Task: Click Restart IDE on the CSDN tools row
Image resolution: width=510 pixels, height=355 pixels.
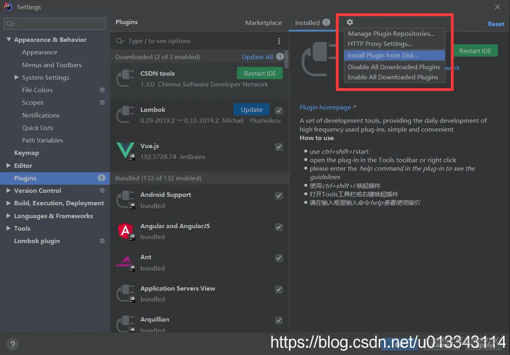Action: point(260,73)
